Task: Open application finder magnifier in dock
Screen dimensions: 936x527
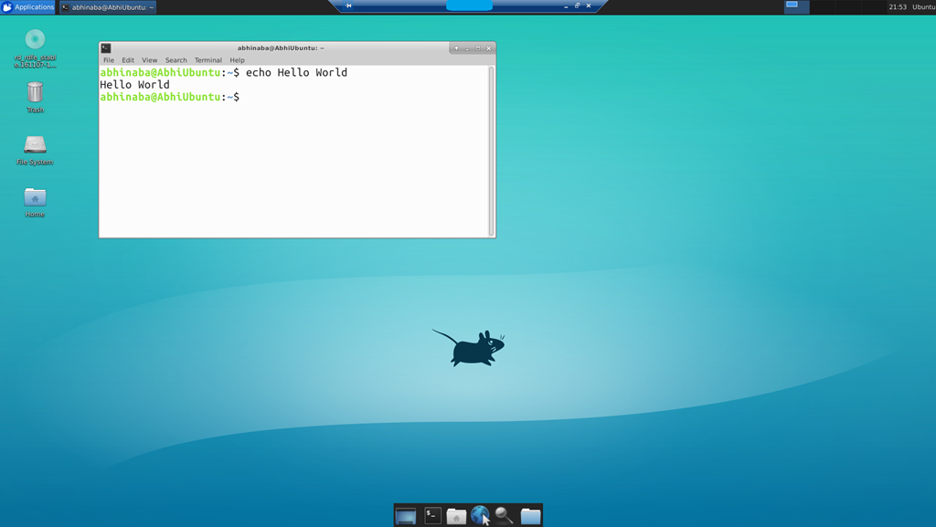Action: (x=505, y=515)
